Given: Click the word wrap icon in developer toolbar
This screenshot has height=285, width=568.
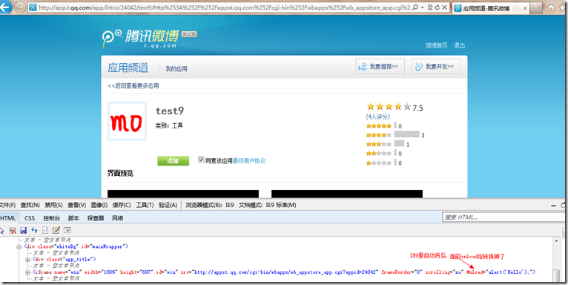Looking at the screenshot, I should (x=67, y=230).
